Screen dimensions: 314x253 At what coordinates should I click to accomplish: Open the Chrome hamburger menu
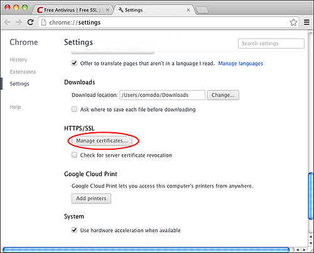[x=306, y=22]
